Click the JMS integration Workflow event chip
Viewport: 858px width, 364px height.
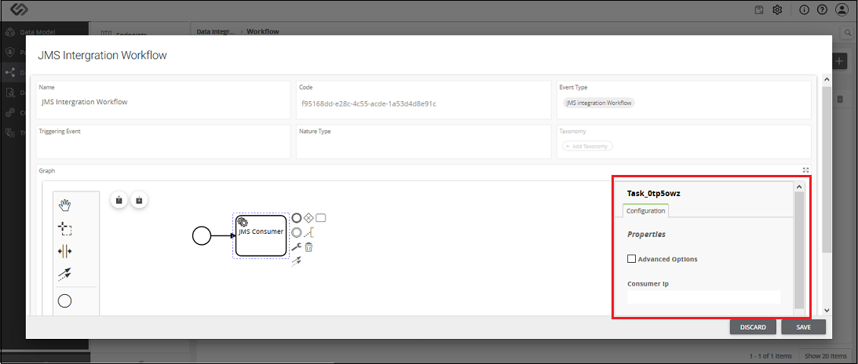(599, 103)
